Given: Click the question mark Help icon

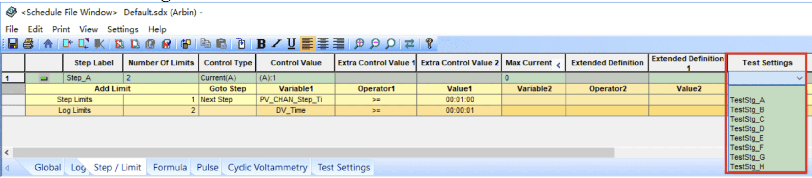Looking at the screenshot, I should coord(429,43).
